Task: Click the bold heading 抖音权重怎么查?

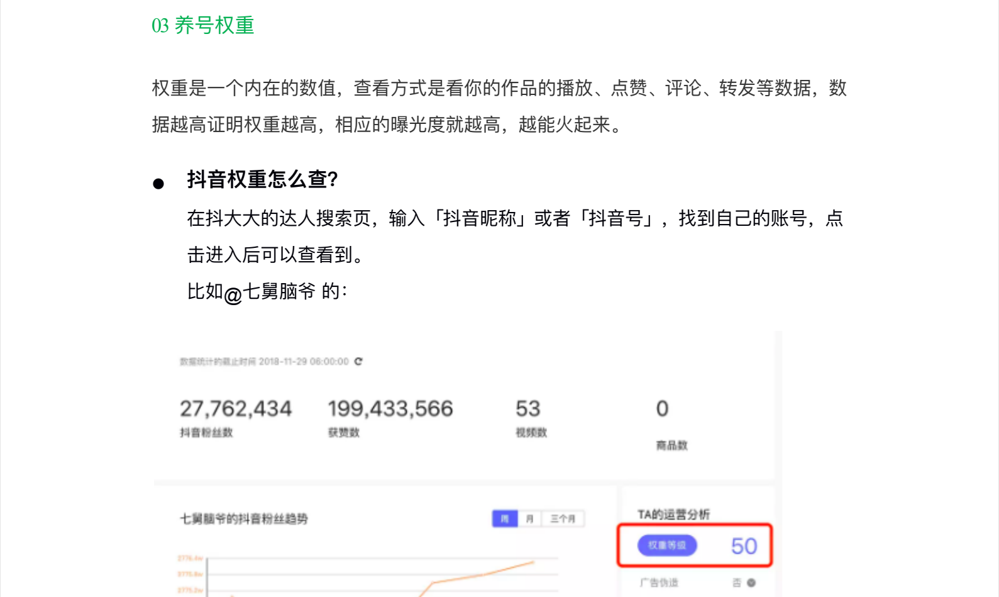Action: (262, 179)
